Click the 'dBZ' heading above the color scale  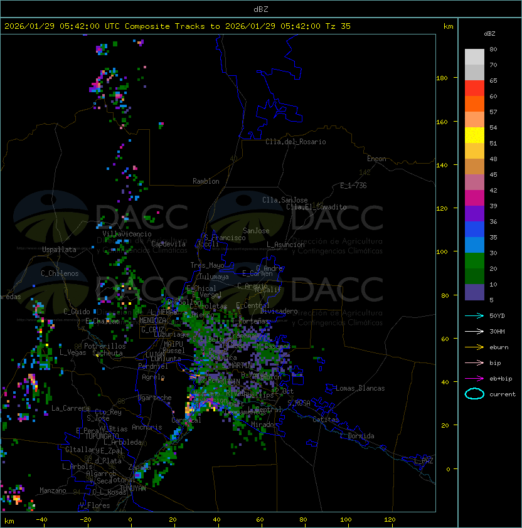(x=489, y=34)
